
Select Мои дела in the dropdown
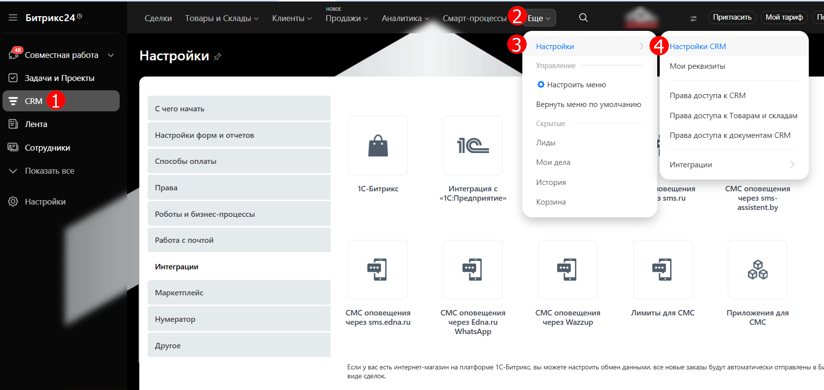point(553,162)
